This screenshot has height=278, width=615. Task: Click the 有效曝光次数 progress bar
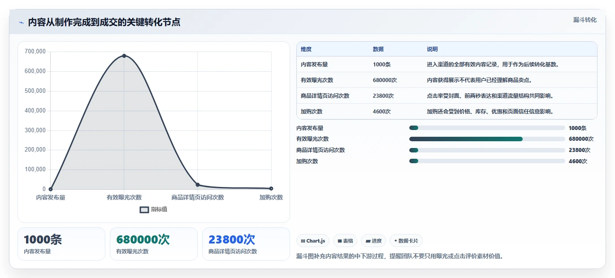point(487,139)
